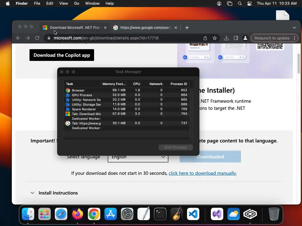Click End Process in Task Manager

click(176, 147)
